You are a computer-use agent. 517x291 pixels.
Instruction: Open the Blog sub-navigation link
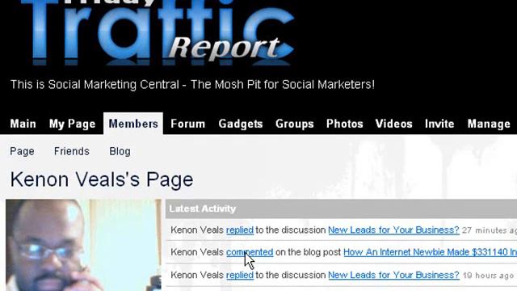120,151
